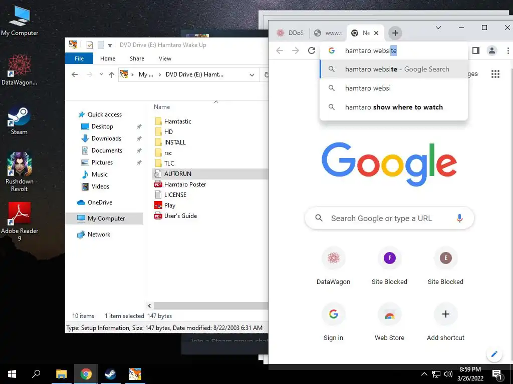Toggle the Chrome side panel
The height and width of the screenshot is (384, 513).
click(476, 50)
